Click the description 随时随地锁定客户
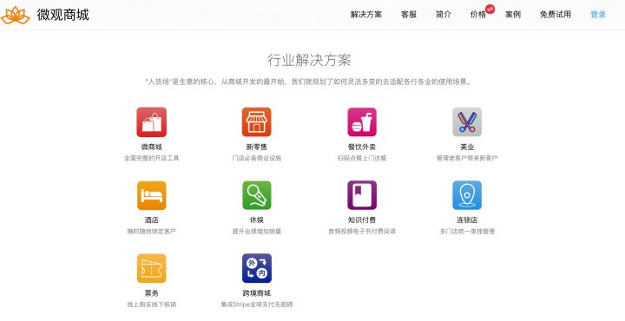The width and height of the screenshot is (625, 321). [151, 231]
